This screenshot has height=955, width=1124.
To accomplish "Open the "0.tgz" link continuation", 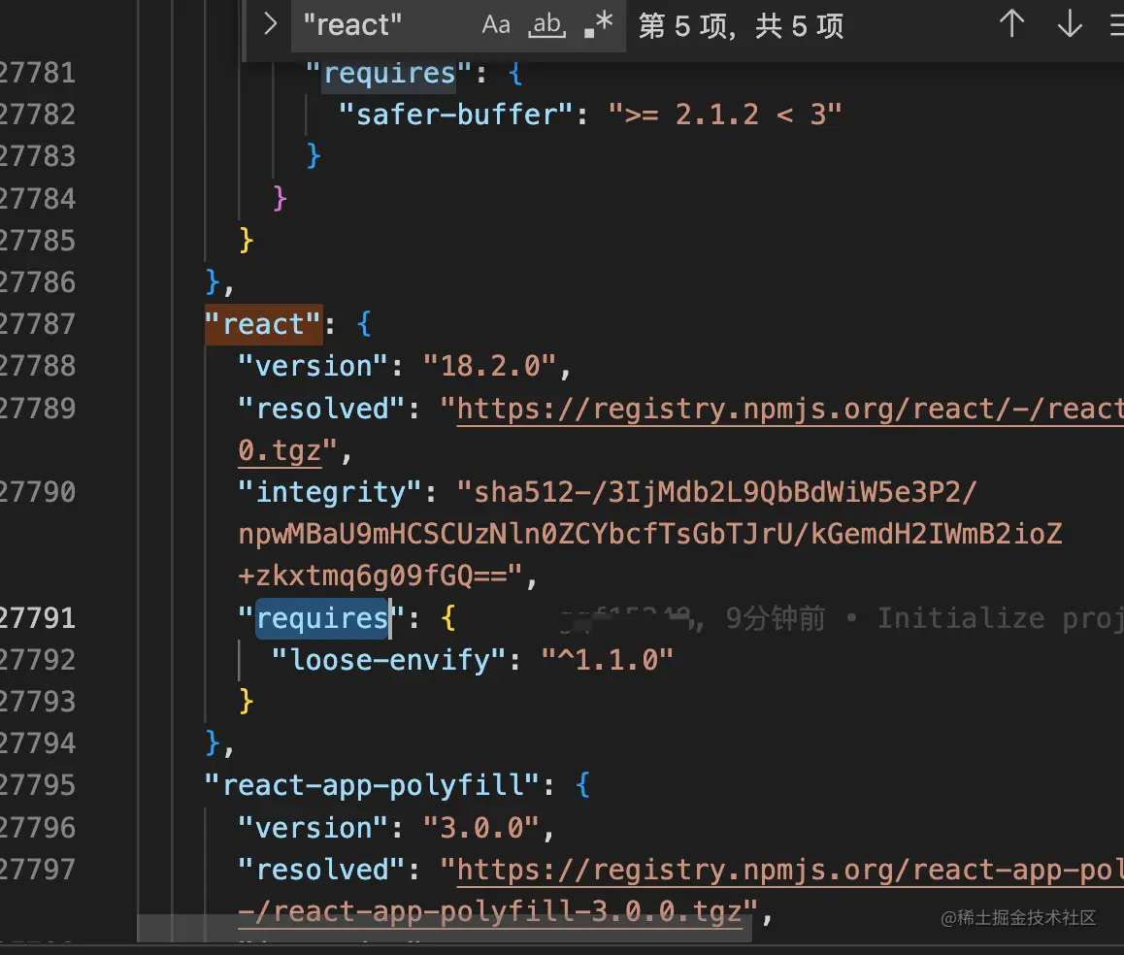I will coord(280,450).
